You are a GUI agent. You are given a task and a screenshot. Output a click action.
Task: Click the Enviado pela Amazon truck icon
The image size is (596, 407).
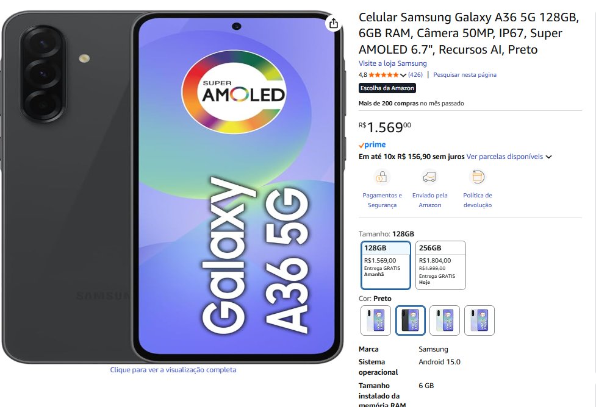(x=429, y=177)
